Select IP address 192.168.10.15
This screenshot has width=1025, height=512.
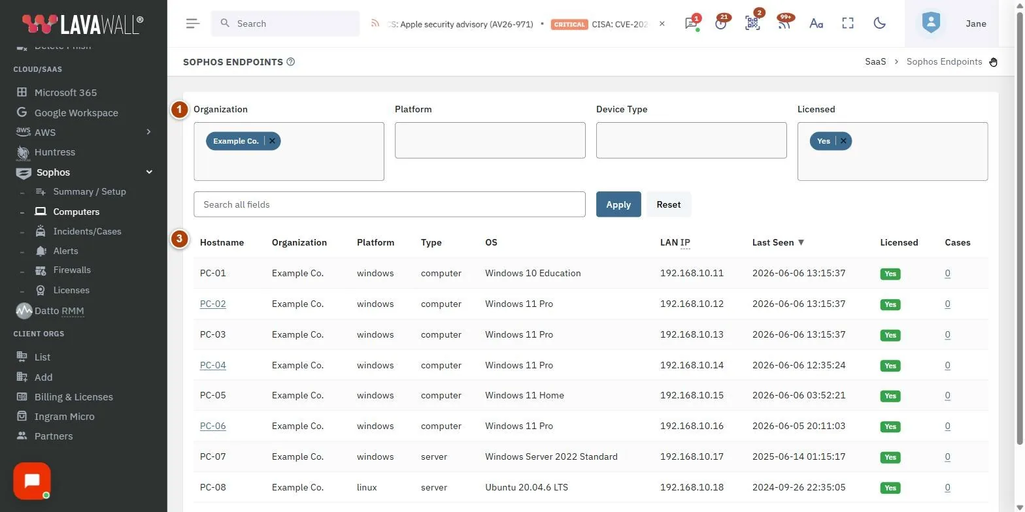692,395
